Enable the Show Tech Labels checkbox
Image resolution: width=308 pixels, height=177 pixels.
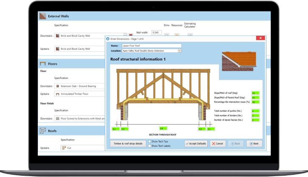(x=150, y=146)
